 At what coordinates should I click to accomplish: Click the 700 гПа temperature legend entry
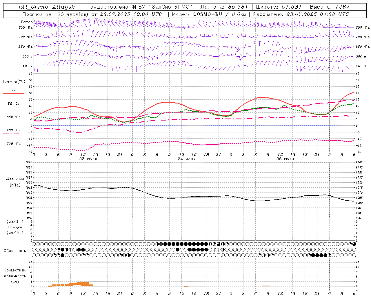(x=13, y=131)
